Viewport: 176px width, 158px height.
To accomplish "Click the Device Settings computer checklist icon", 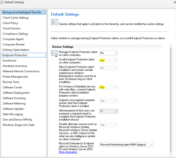I will point(54,53).
